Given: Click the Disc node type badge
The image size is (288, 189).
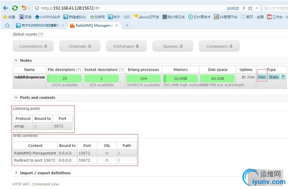Looking at the screenshot, I should 262,77.
